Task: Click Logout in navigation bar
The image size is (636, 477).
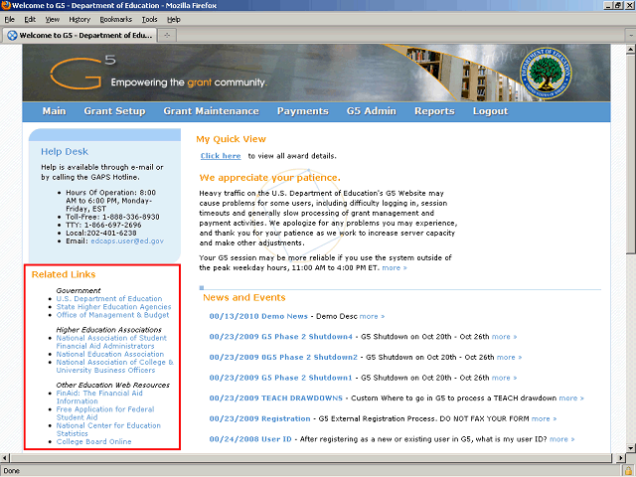Action: pyautogui.click(x=490, y=111)
